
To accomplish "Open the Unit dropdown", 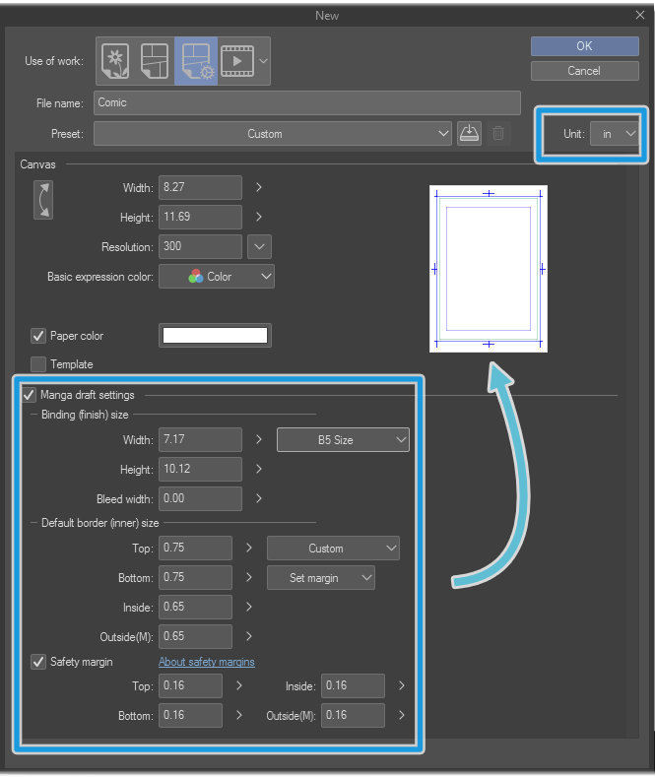I will click(x=615, y=134).
